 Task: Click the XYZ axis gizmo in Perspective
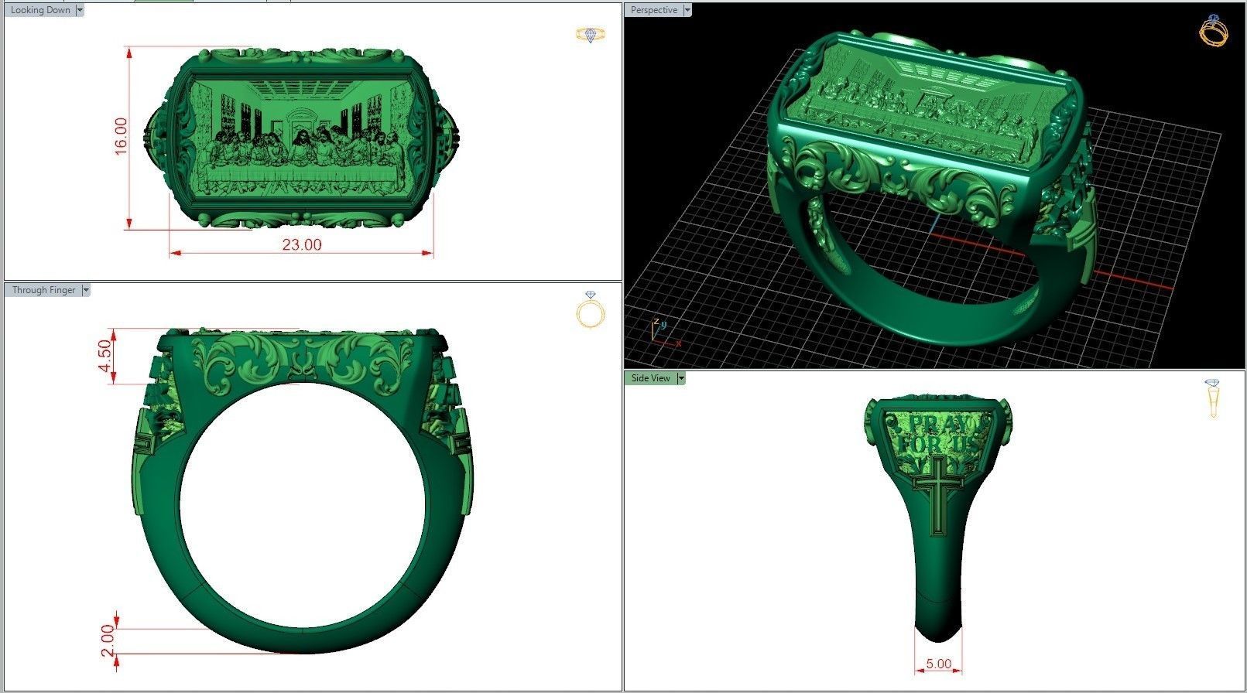tap(664, 331)
